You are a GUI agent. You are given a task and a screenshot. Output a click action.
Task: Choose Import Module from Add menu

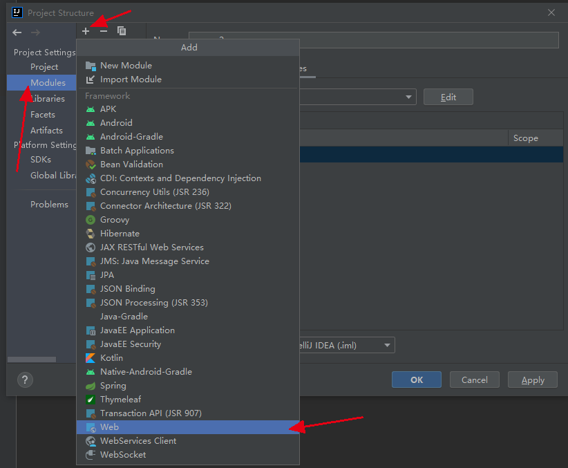(x=188, y=79)
